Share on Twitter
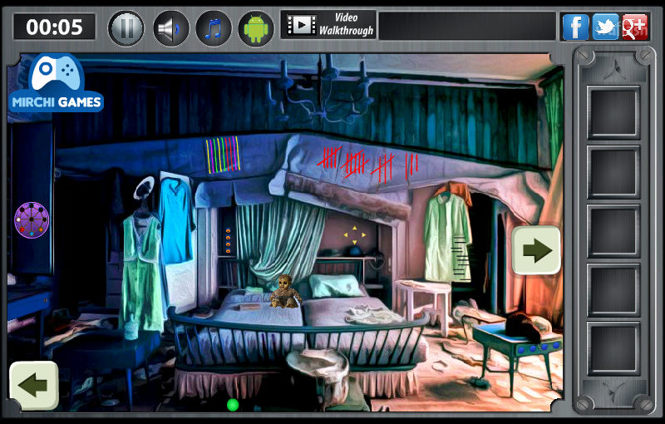The image size is (665, 424). (605, 27)
